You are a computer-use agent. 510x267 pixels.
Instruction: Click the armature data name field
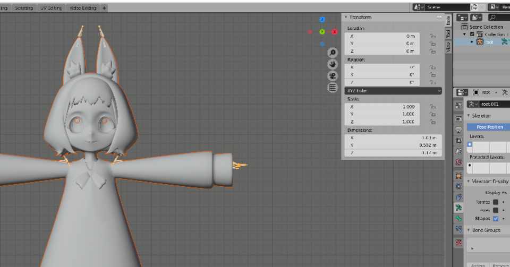coord(494,104)
